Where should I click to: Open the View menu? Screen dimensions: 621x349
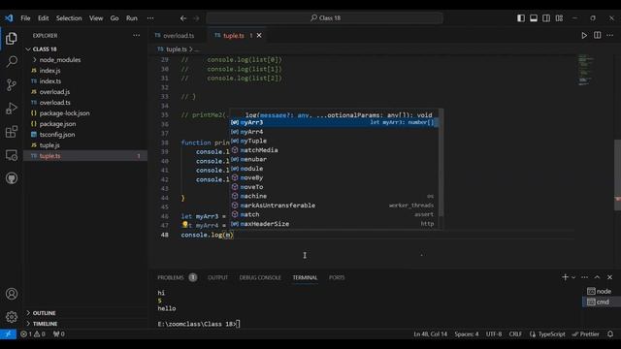coord(96,18)
